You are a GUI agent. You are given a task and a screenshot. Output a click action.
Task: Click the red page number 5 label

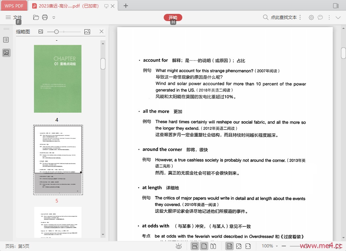coord(57,201)
